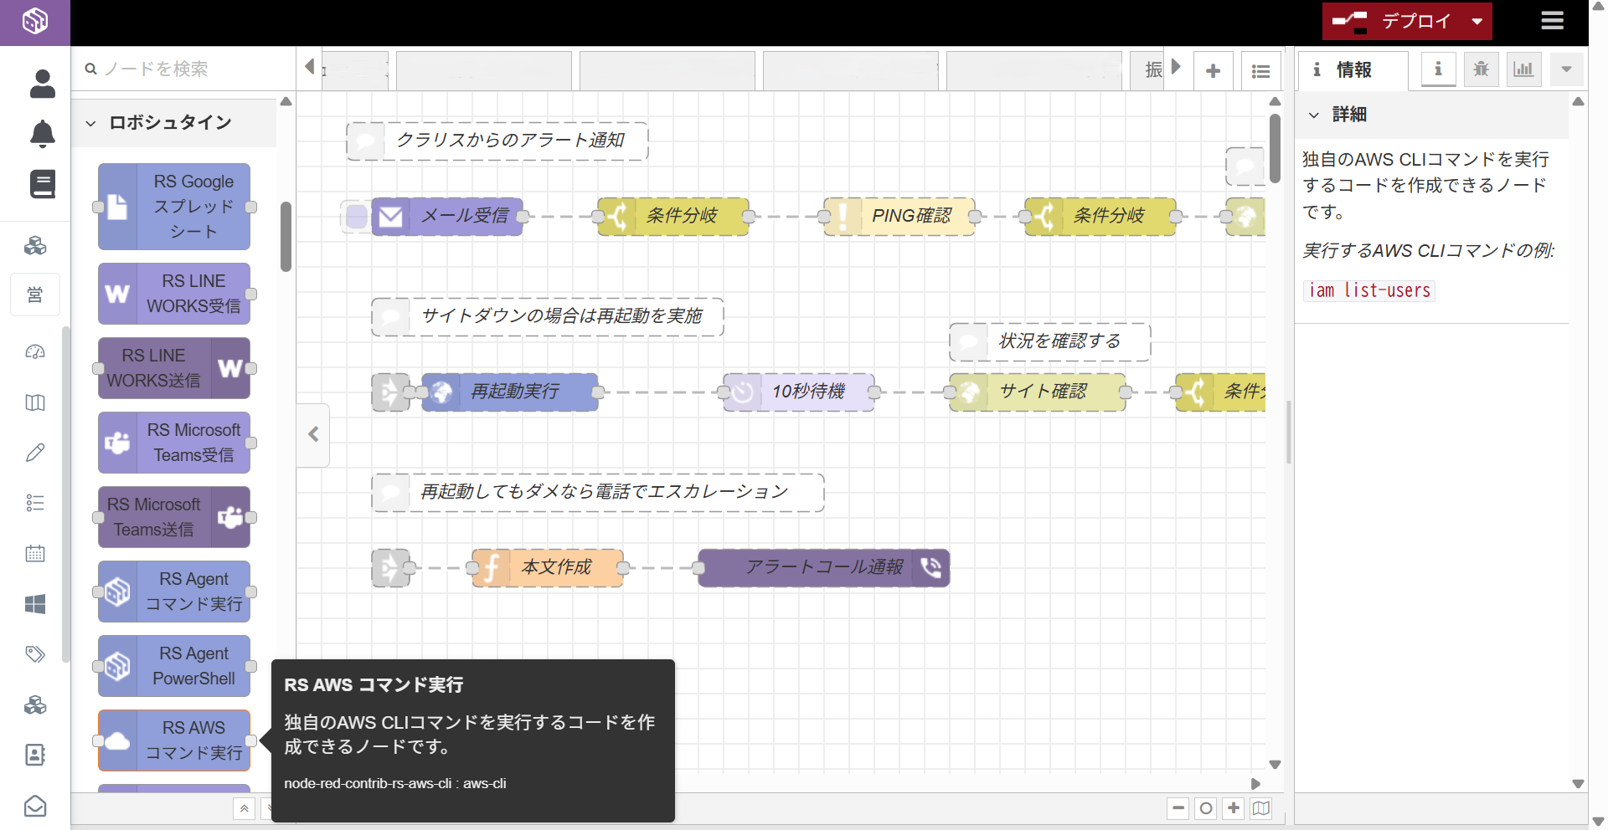This screenshot has width=1608, height=830.
Task: Select the 情報 tab in the right sidebar
Action: [x=1353, y=69]
